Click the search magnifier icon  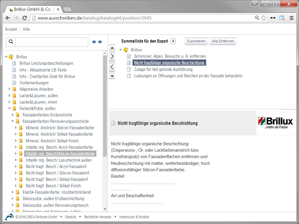[11, 42]
